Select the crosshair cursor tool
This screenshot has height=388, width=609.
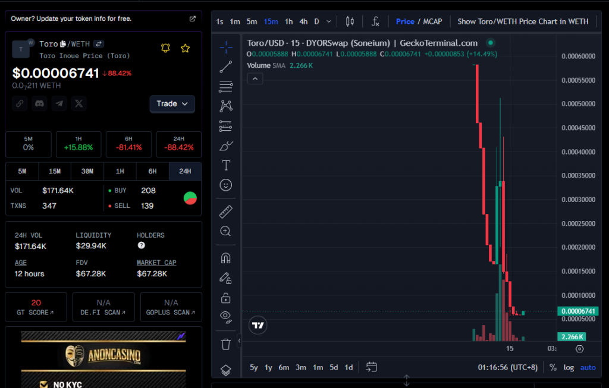(x=225, y=48)
